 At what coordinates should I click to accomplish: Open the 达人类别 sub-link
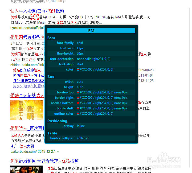(x=27, y=146)
